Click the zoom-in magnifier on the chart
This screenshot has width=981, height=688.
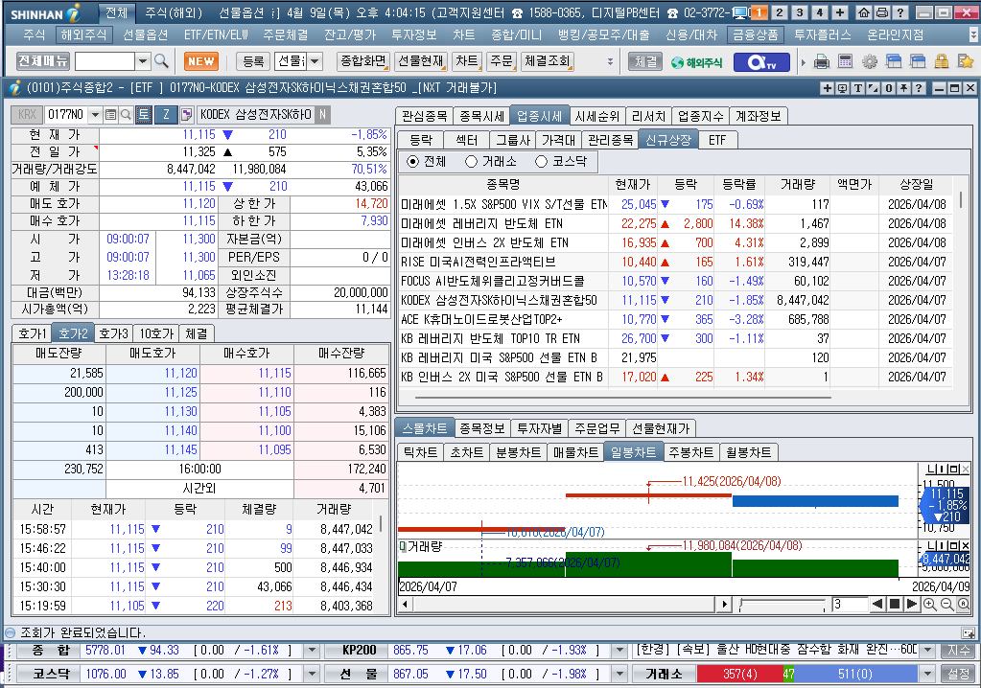930,605
